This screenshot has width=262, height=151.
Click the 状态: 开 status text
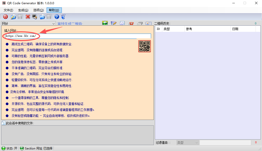coord(12,148)
